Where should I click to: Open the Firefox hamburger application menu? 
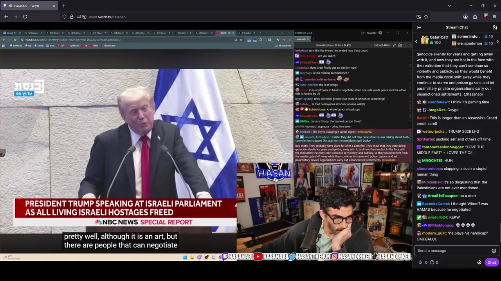(x=495, y=17)
